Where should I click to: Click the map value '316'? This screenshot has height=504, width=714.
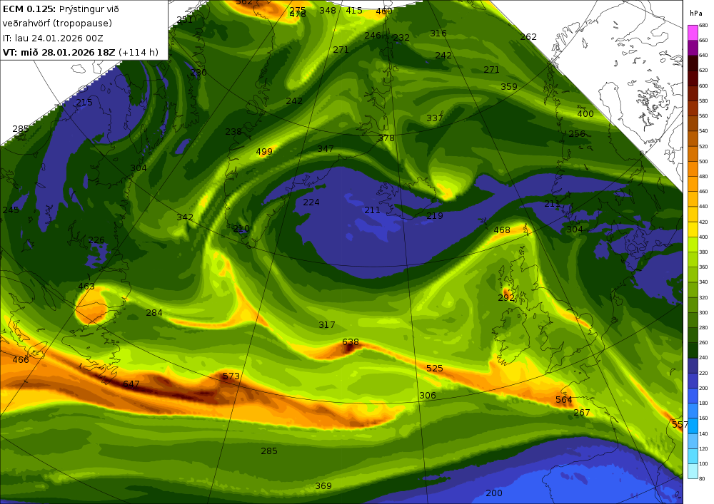pyautogui.click(x=438, y=33)
